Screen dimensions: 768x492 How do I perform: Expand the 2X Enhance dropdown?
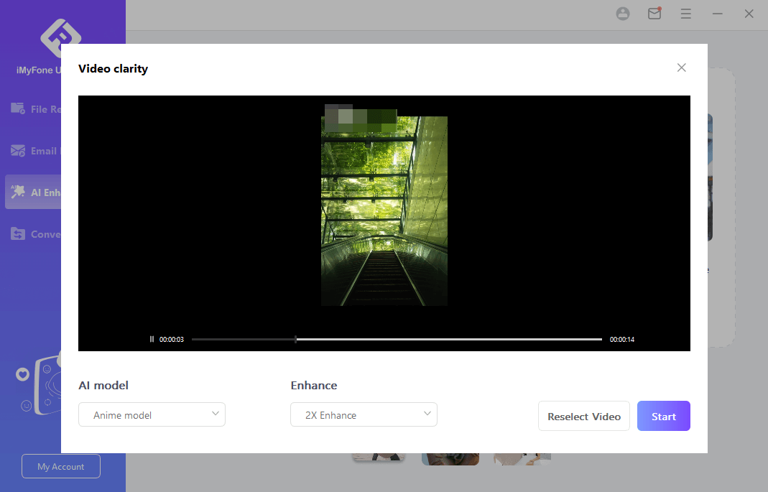(364, 414)
